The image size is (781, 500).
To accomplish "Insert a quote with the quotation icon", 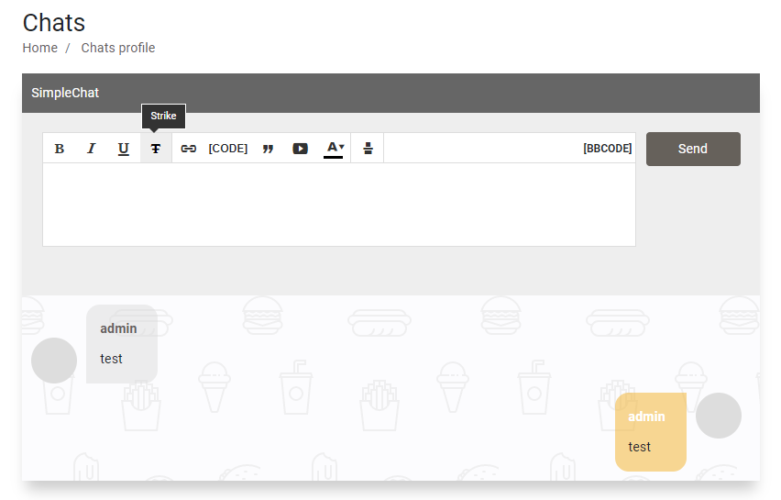I will point(268,149).
